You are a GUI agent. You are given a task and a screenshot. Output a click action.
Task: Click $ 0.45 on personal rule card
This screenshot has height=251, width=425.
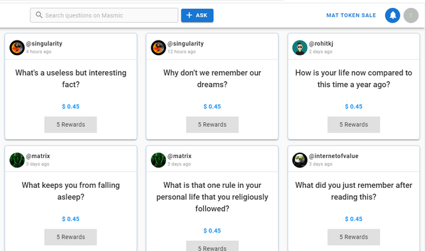pyautogui.click(x=212, y=230)
